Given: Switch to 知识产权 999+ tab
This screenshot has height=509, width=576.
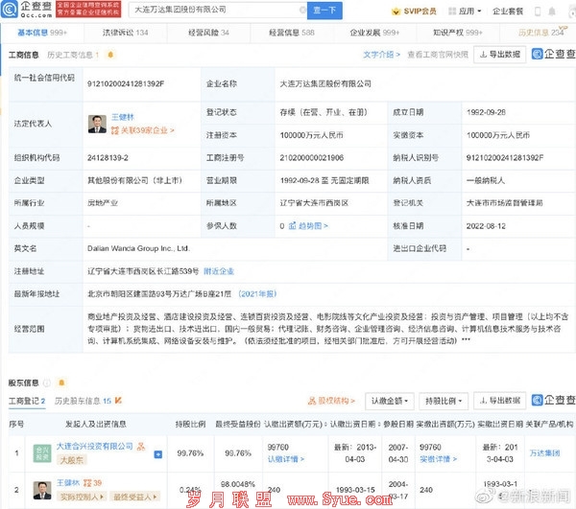Looking at the screenshot, I should point(458,33).
